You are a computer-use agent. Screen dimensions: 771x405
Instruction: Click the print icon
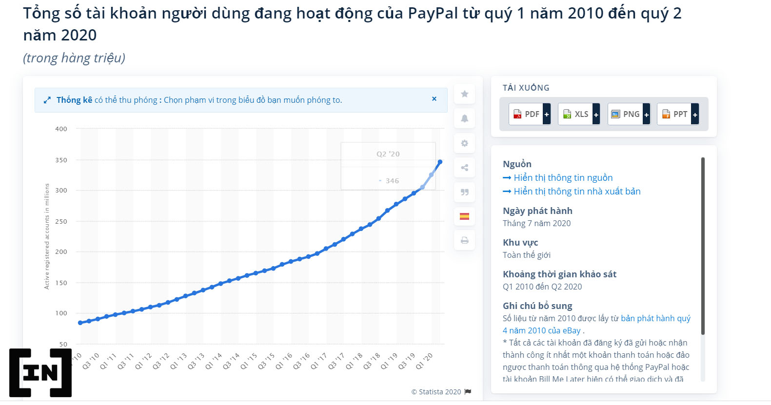point(464,240)
